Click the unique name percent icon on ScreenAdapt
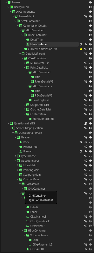94x253 pixels. tap(86, 16)
